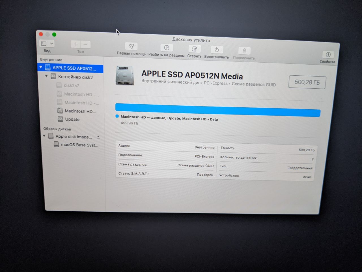
Task: Click the blue legend swatch for Macintosh HD
Action: pyautogui.click(x=117, y=116)
